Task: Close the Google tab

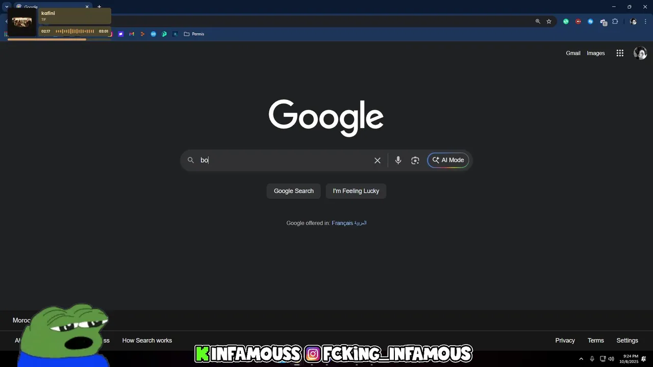Action: pyautogui.click(x=87, y=7)
